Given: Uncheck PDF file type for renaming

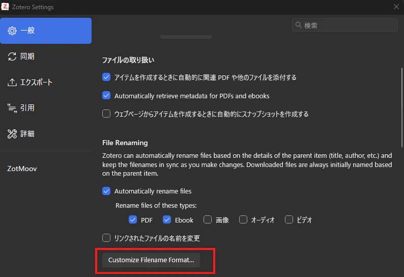Looking at the screenshot, I should pyautogui.click(x=133, y=220).
